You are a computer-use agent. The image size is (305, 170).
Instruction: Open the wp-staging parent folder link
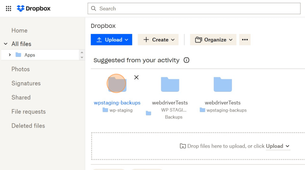(117, 110)
